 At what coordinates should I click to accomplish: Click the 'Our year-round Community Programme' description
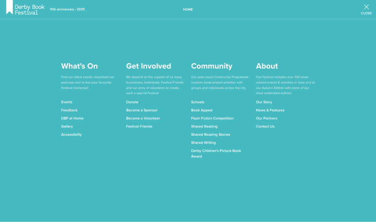tap(220, 82)
